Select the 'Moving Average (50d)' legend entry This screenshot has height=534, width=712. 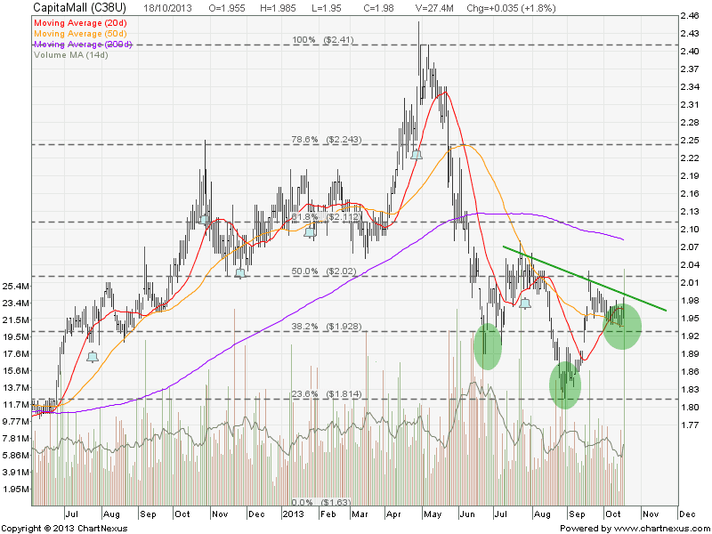80,34
